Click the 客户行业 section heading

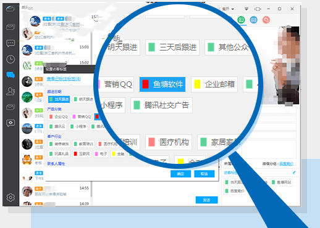coord(54,136)
